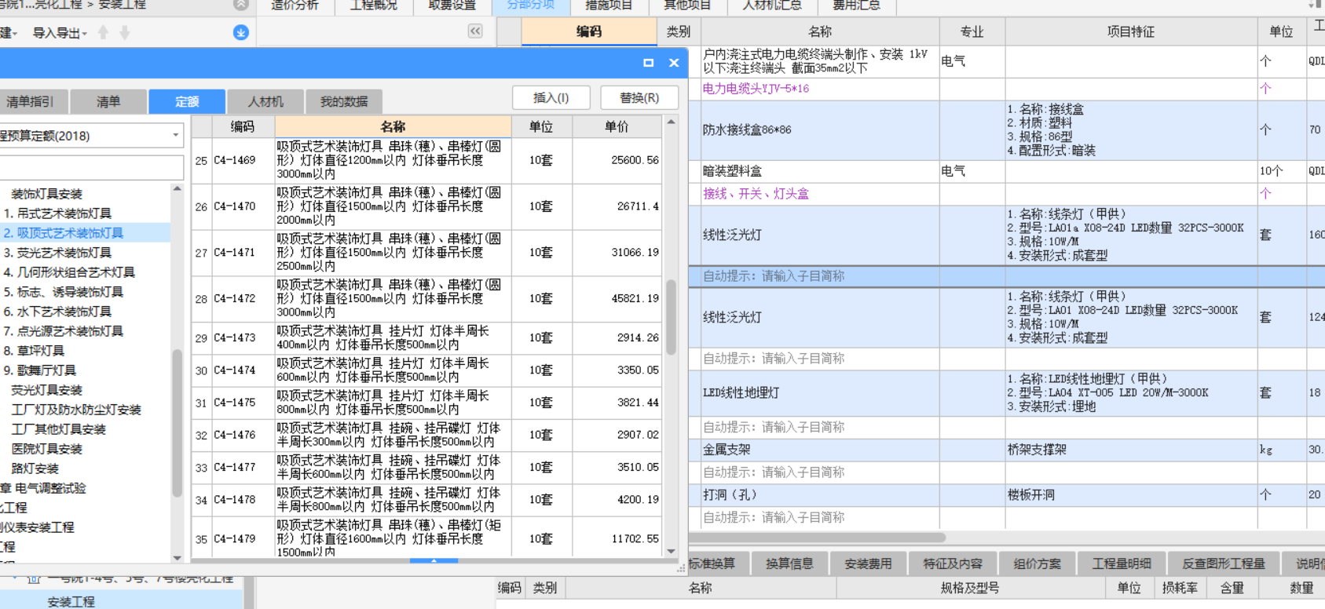
Task: Open the 措施项目 top tab
Action: click(609, 5)
